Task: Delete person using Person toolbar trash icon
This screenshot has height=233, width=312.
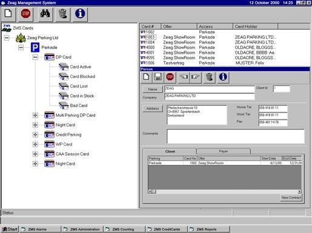Action: 209,77
